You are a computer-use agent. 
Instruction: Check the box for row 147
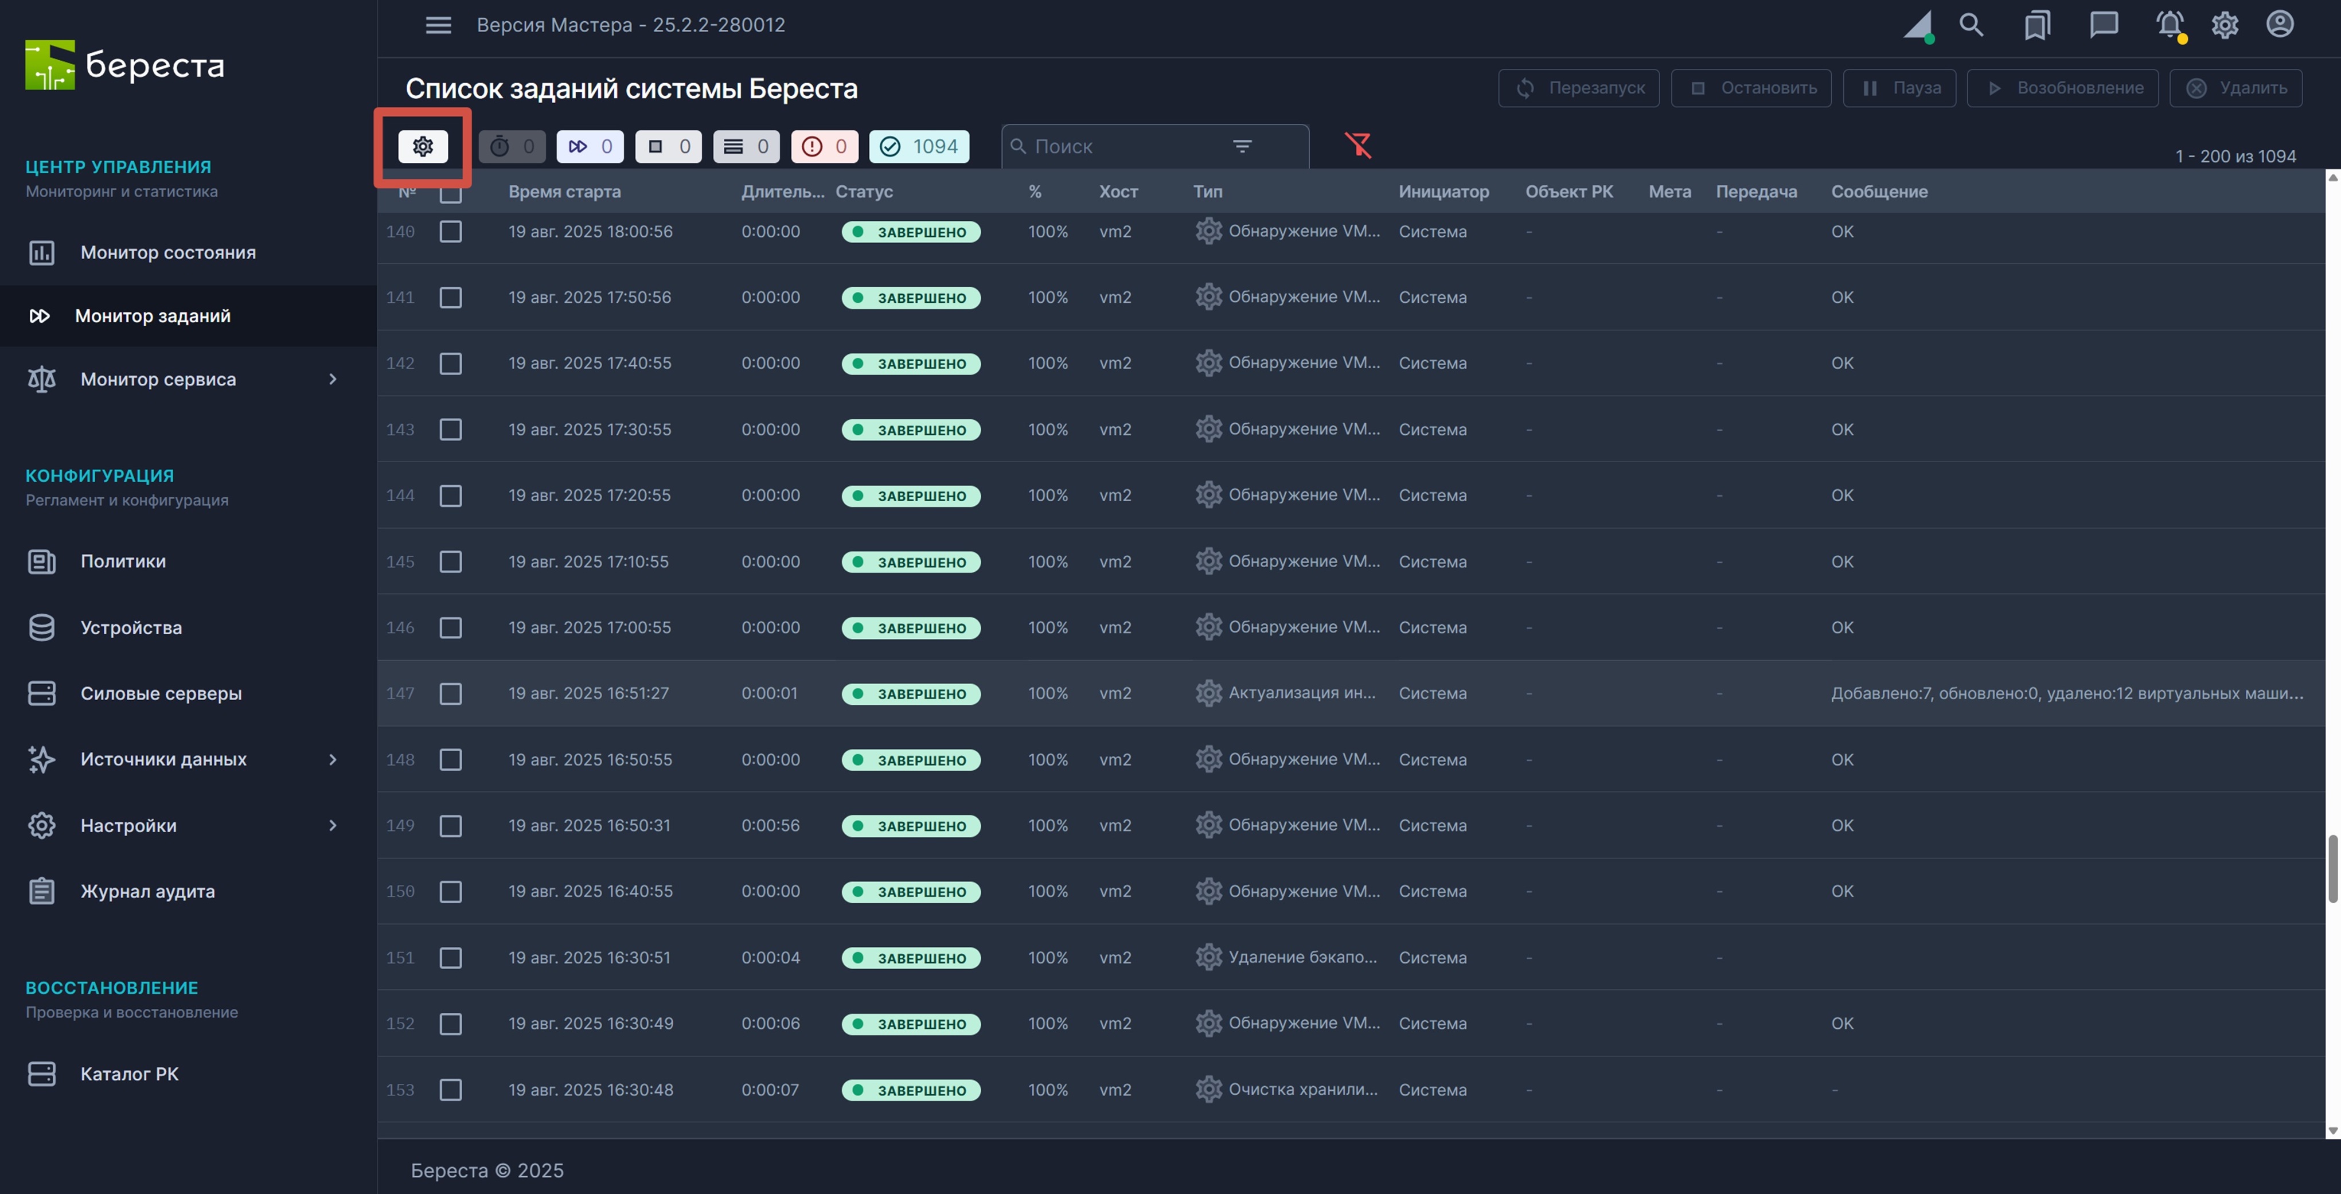click(451, 693)
